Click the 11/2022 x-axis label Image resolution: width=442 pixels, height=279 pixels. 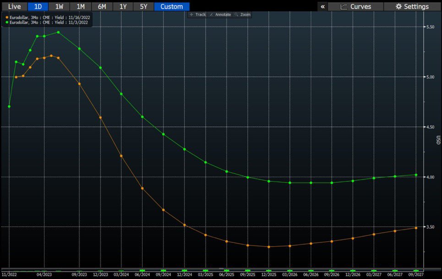point(9,274)
